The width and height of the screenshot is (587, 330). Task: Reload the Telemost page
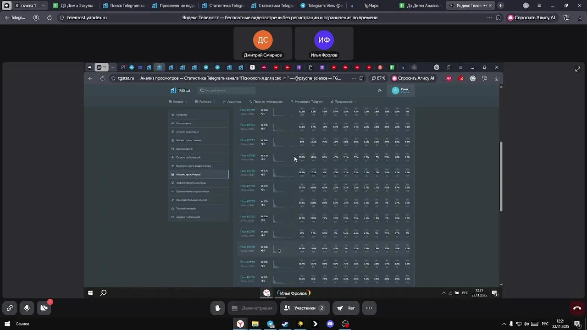[x=49, y=18]
